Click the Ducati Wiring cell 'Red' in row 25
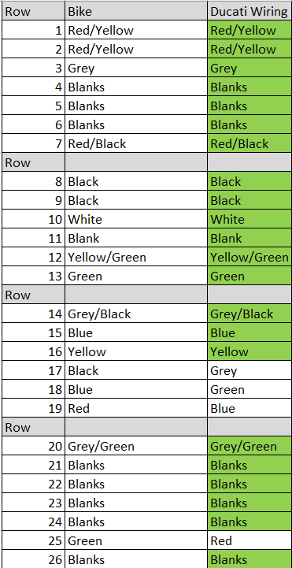This screenshot has width=292, height=568. 249,541
